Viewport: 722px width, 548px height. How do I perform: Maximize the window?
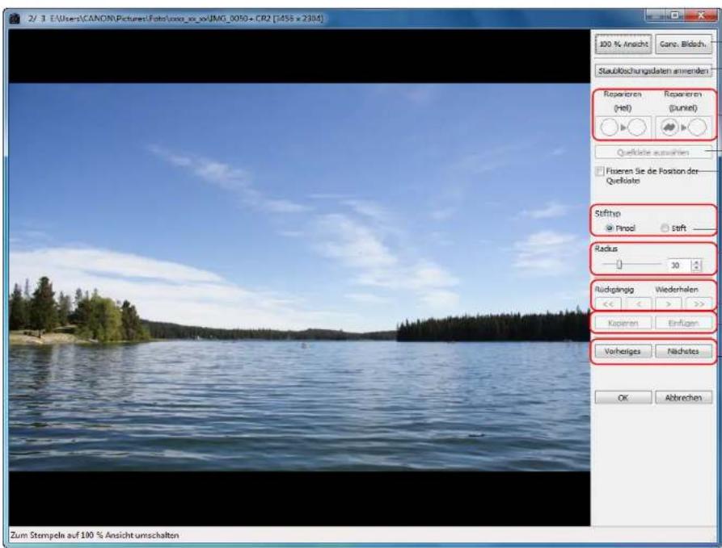tap(675, 15)
